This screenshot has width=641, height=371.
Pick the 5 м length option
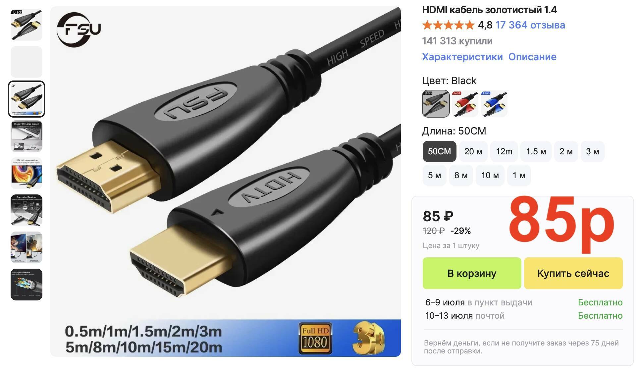(434, 175)
